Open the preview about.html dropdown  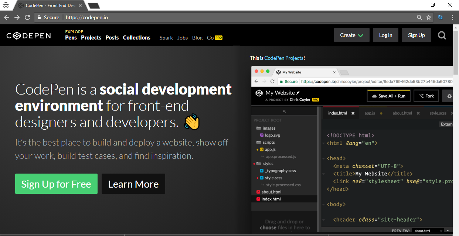[428, 231]
